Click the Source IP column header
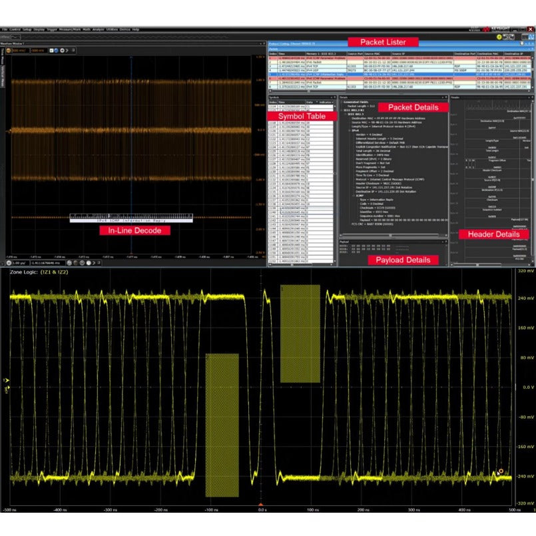This screenshot has height=536, width=536. click(x=422, y=54)
